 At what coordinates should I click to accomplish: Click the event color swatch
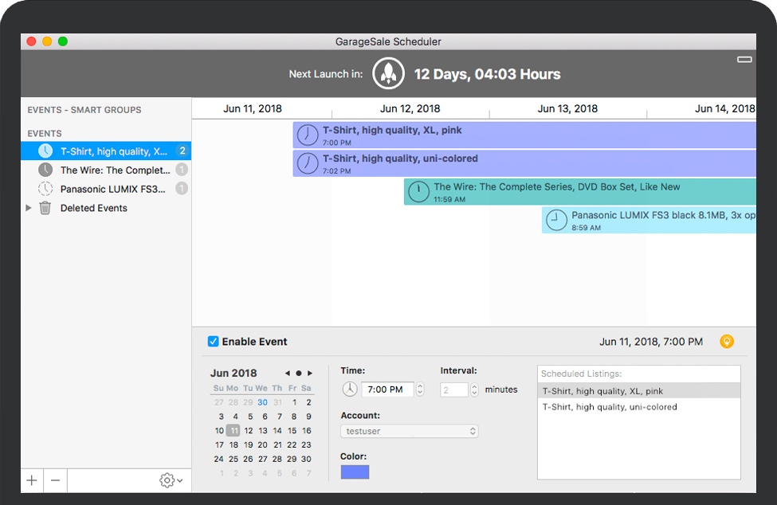coord(355,472)
